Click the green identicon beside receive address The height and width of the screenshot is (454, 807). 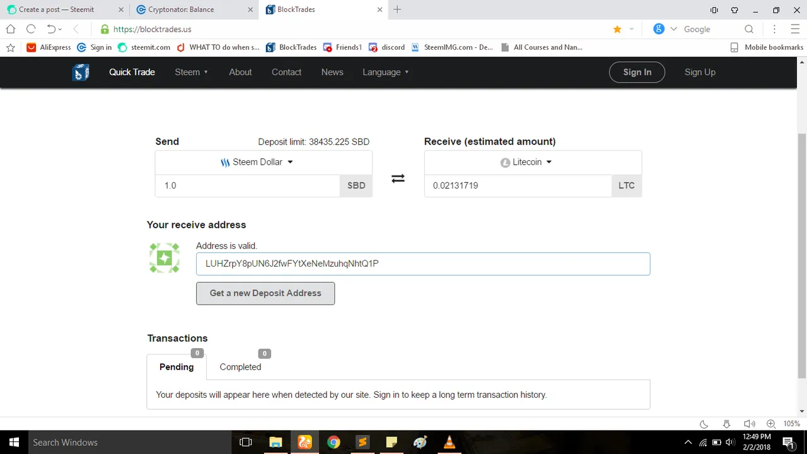tap(165, 259)
